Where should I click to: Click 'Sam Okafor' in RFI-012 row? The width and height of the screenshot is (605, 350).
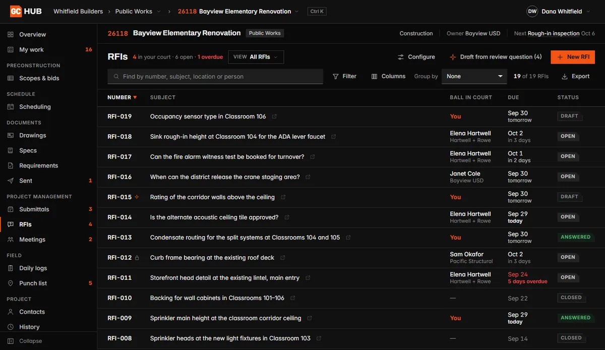pos(467,254)
